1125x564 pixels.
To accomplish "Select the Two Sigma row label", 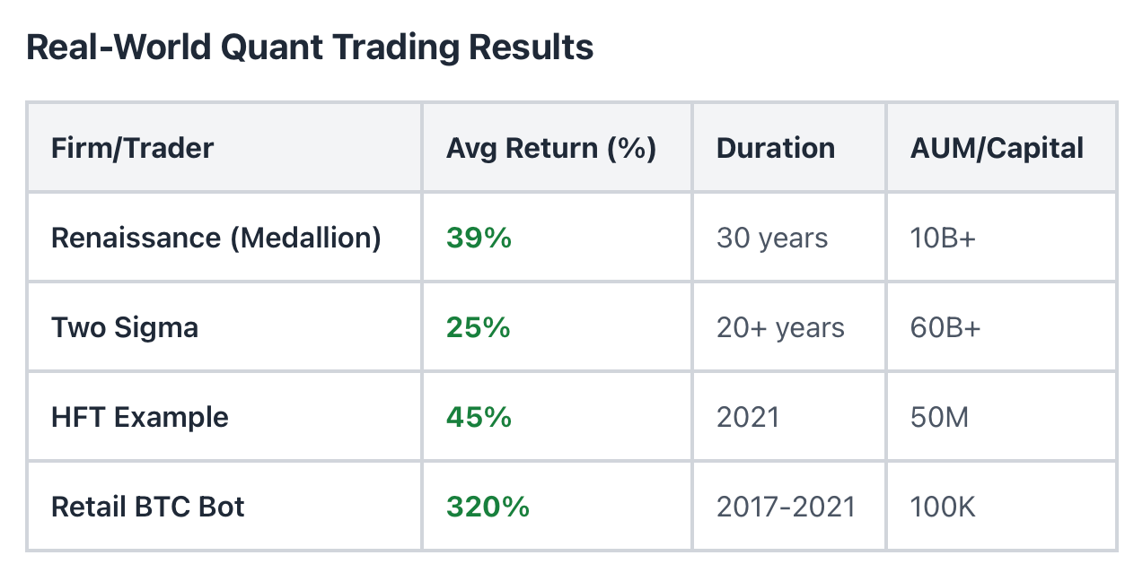I will point(125,327).
